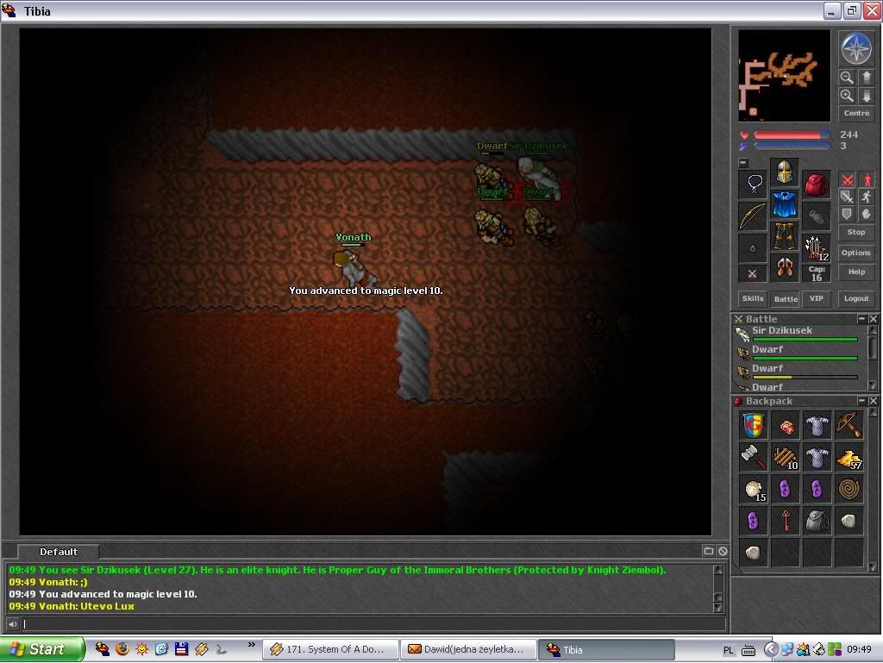Click the Stop button
Image resolution: width=883 pixels, height=663 pixels.
tap(856, 232)
